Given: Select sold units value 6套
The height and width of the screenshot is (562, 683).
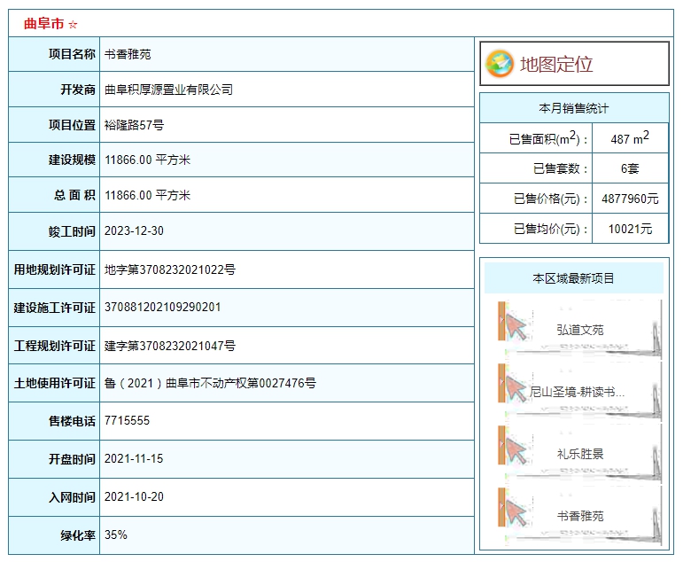Looking at the screenshot, I should pyautogui.click(x=630, y=168).
